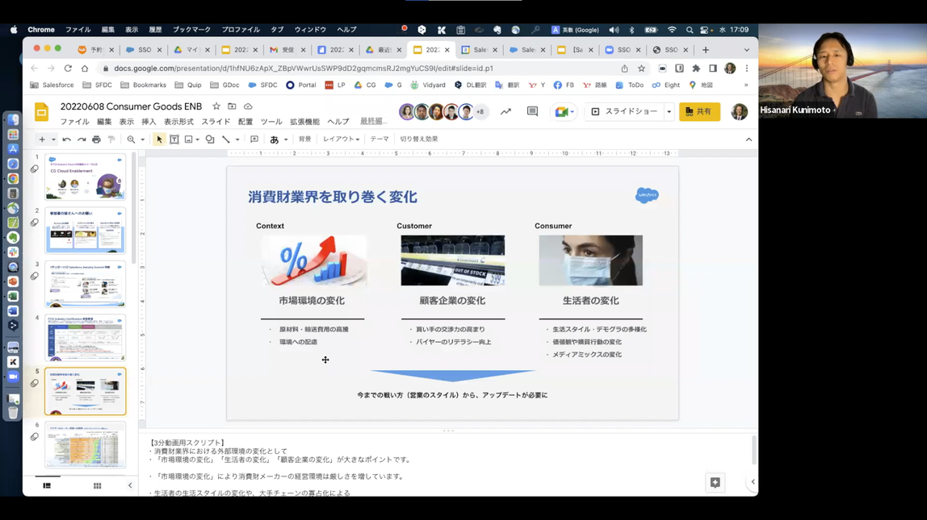Screen dimensions: 927x520
Task: Click the zoom magnifier tool
Action: click(x=131, y=139)
